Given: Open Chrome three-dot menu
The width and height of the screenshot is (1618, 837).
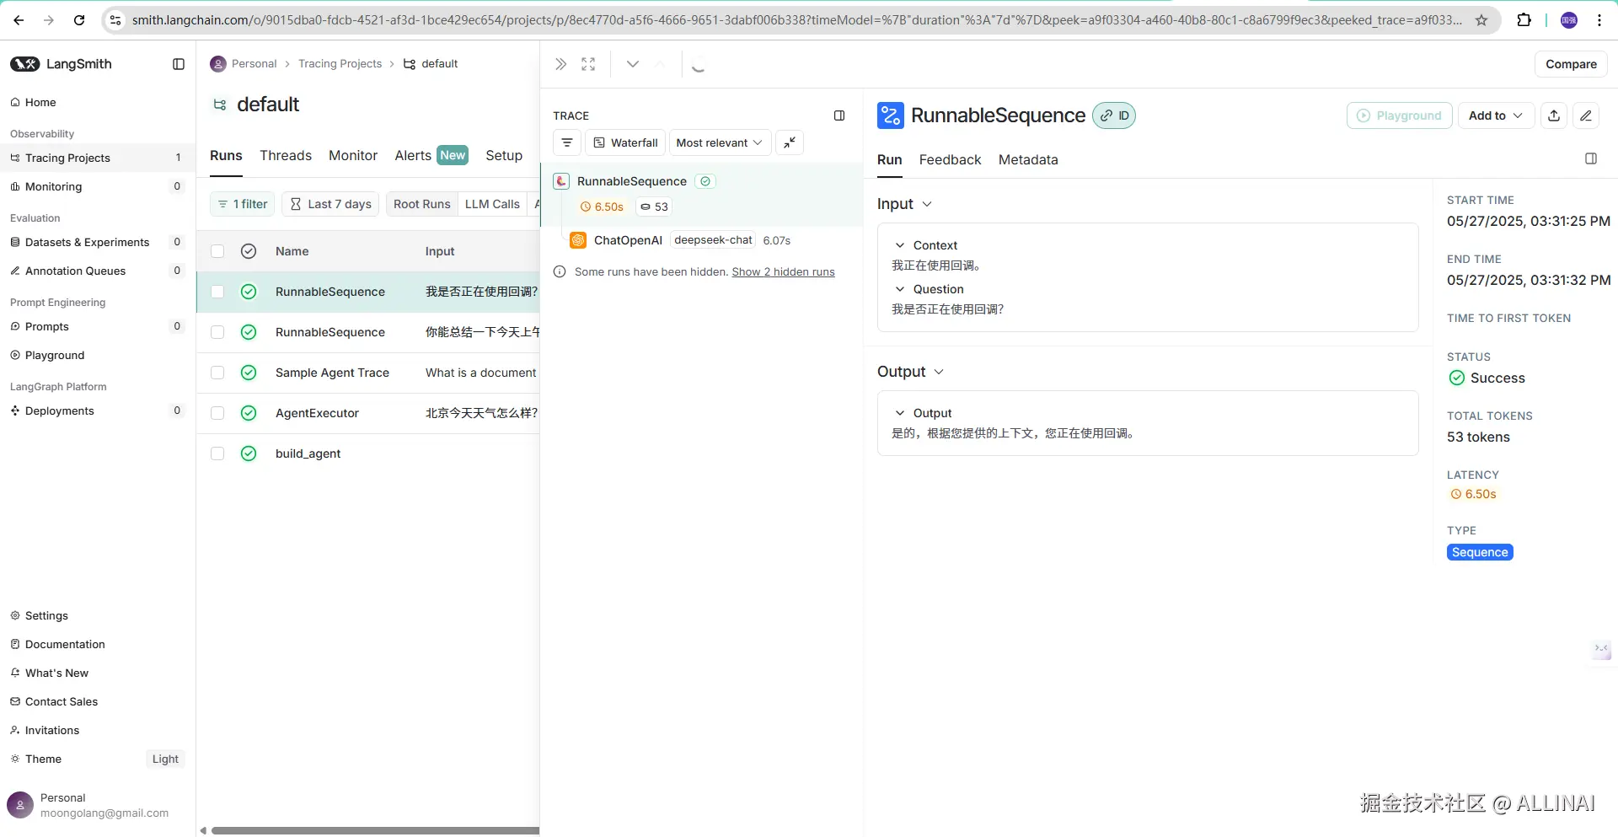Looking at the screenshot, I should click(1599, 20).
